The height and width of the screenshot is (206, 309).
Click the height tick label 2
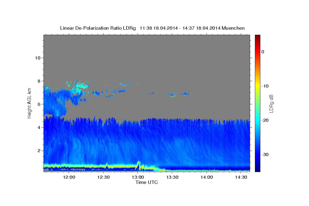(x=39, y=150)
